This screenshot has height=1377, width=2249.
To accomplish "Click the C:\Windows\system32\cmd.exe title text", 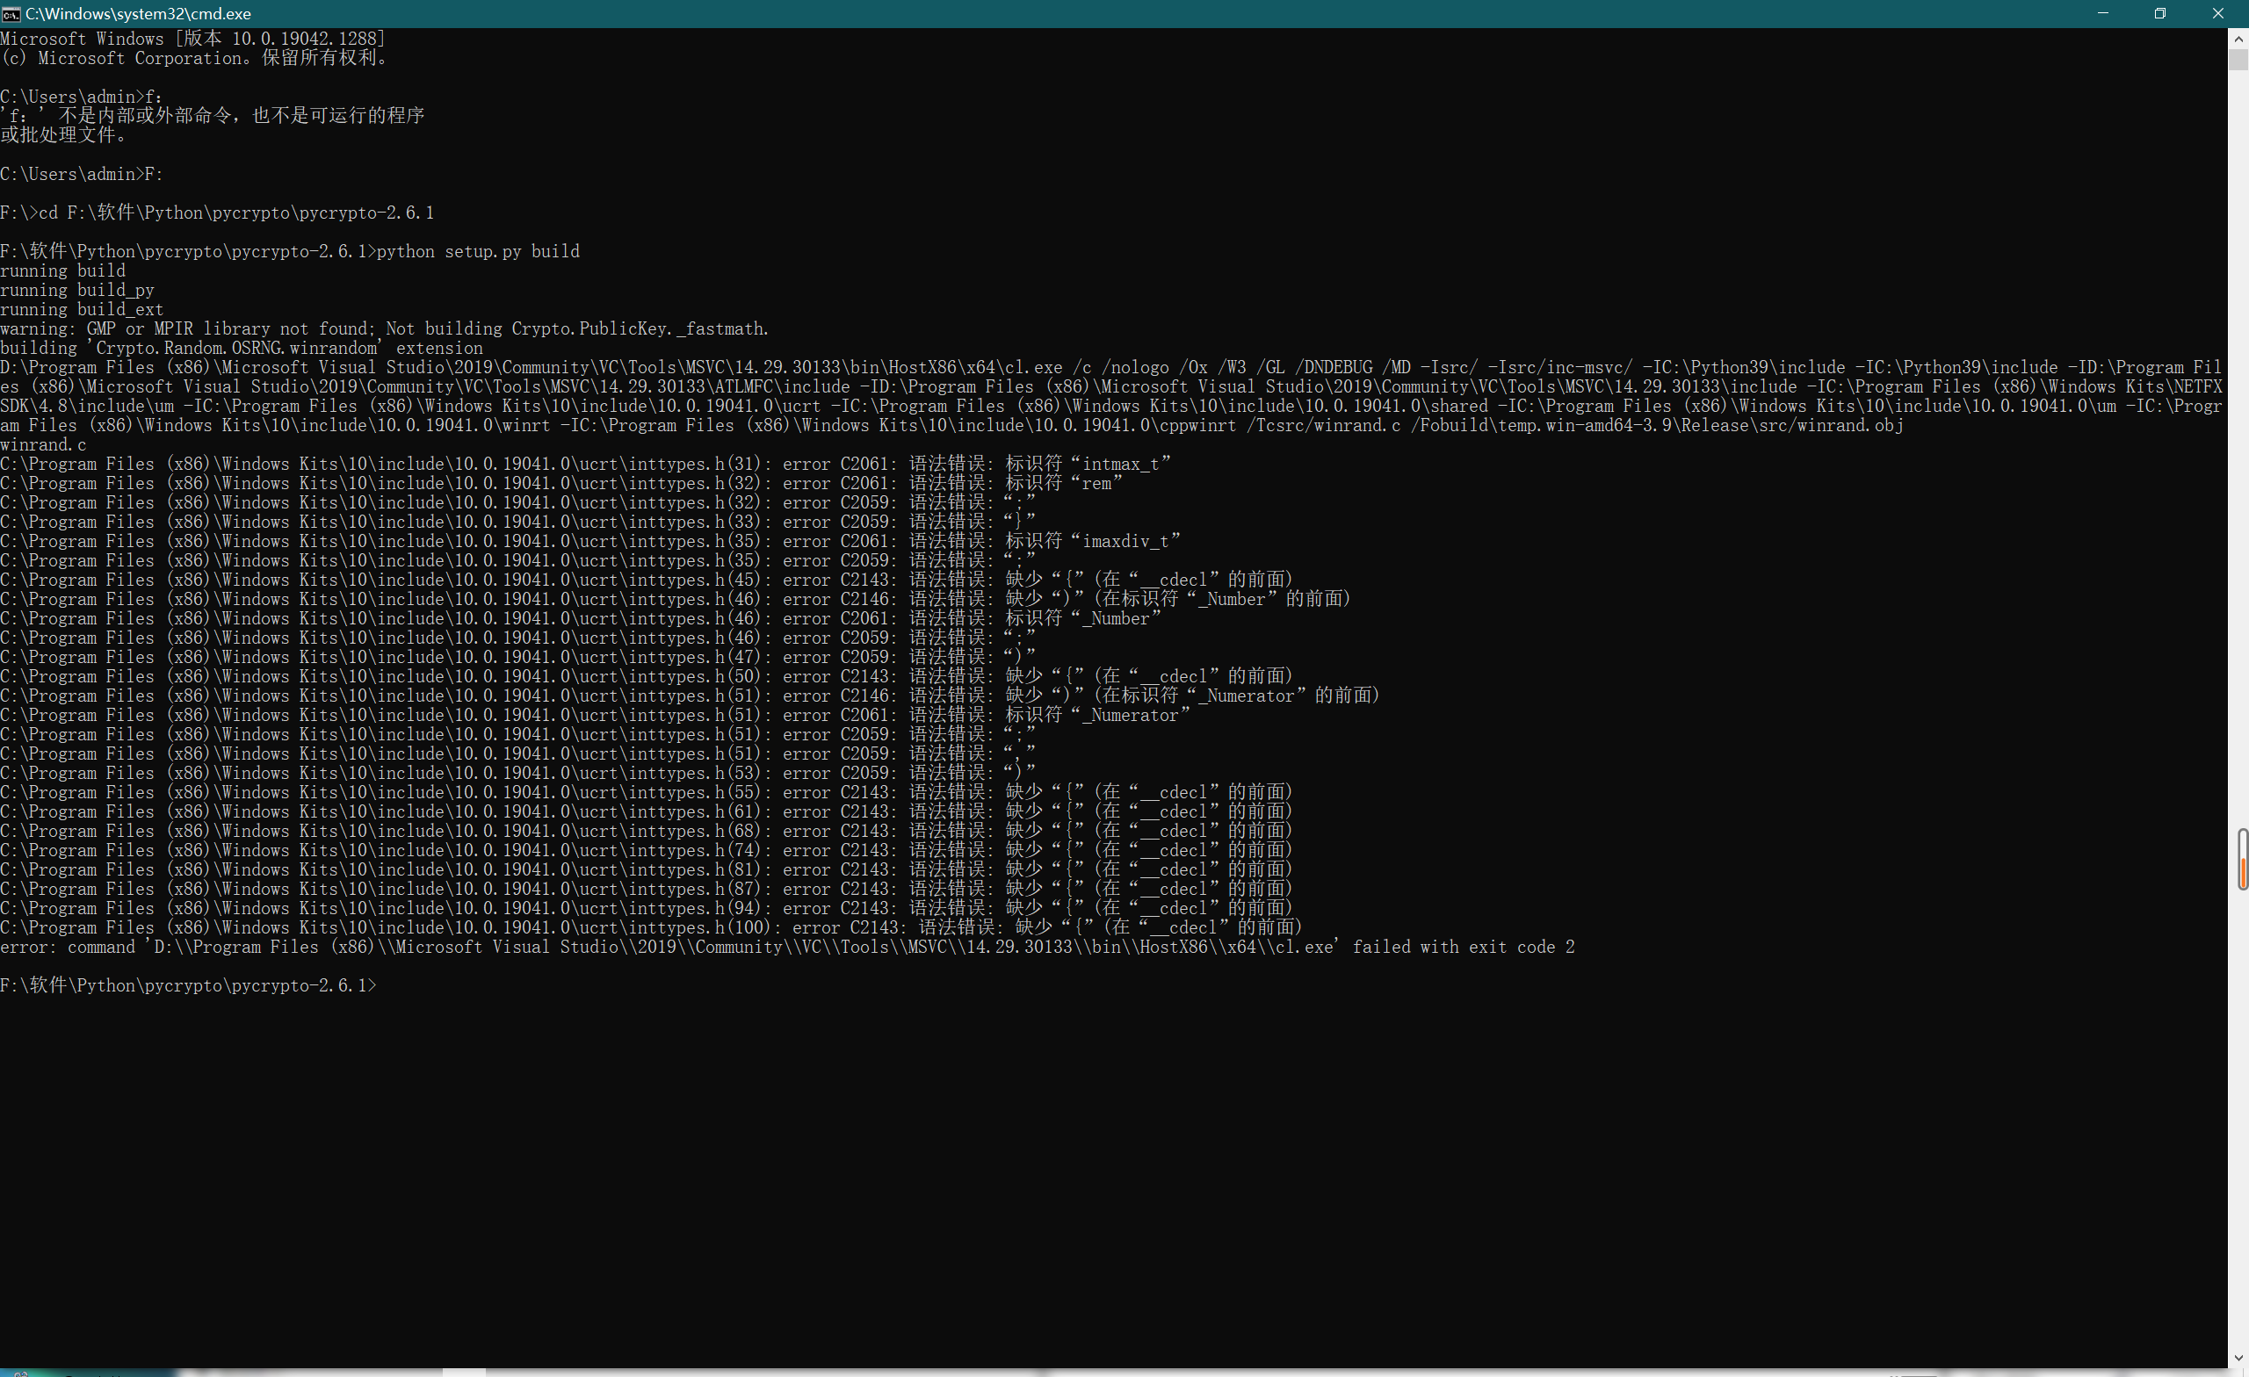I will [x=138, y=14].
